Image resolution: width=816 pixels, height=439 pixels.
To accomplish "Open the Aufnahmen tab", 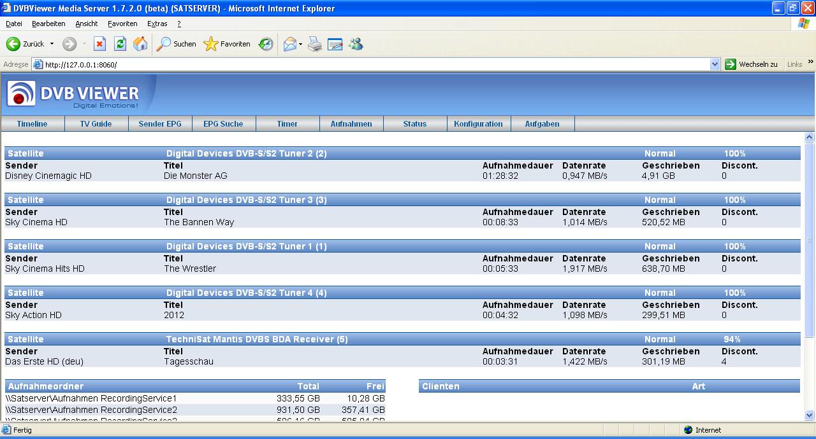I will pyautogui.click(x=351, y=124).
